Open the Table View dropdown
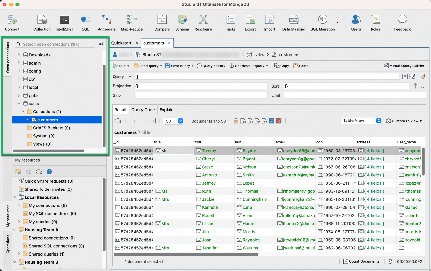Image resolution: width=431 pixels, height=271 pixels. point(361,120)
